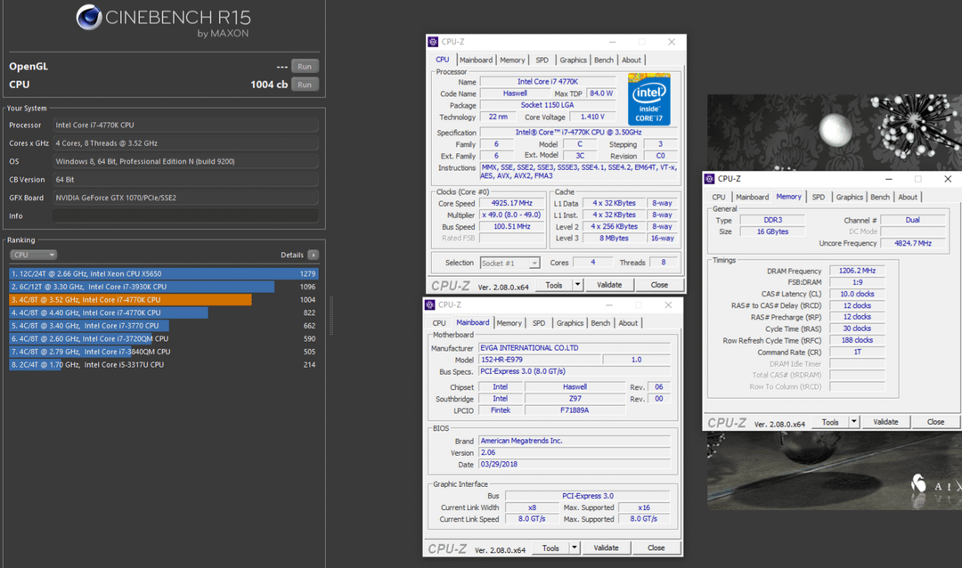
Task: Select Bench tab in Mainboard CPU-Z window
Action: pos(600,323)
